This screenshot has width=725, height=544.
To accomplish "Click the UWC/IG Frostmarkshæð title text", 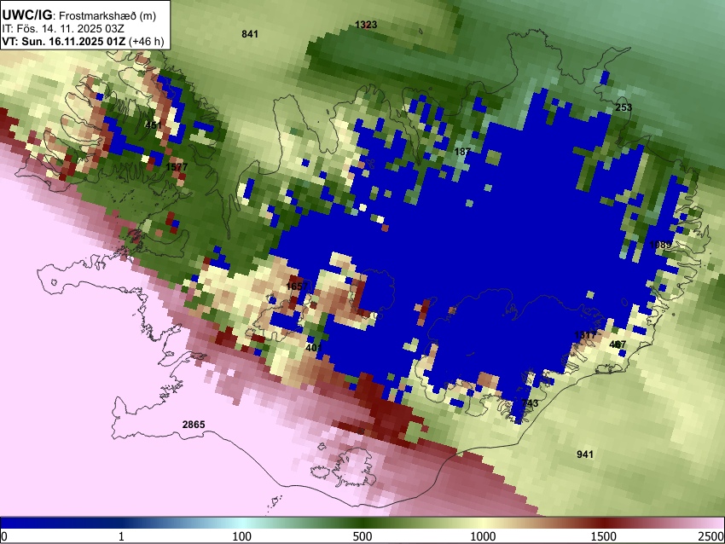I will pyautogui.click(x=79, y=15).
